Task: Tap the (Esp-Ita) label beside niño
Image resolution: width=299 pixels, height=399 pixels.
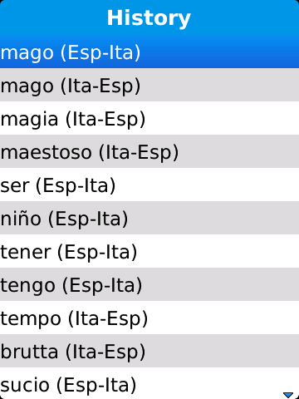Action: [x=88, y=219]
